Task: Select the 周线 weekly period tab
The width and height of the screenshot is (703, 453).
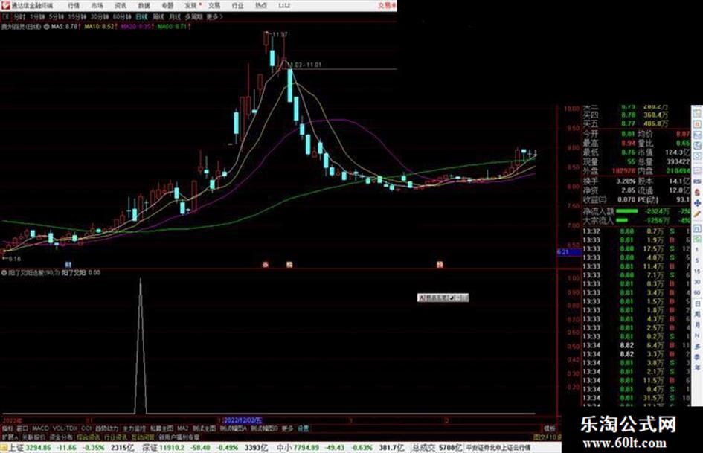Action: (x=158, y=16)
